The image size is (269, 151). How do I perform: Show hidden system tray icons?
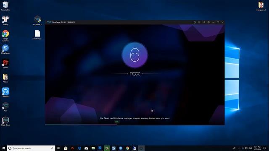(x=239, y=148)
